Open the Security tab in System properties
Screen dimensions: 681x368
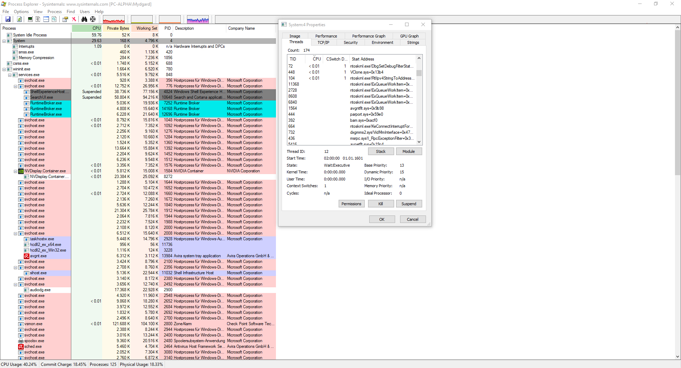tap(350, 42)
